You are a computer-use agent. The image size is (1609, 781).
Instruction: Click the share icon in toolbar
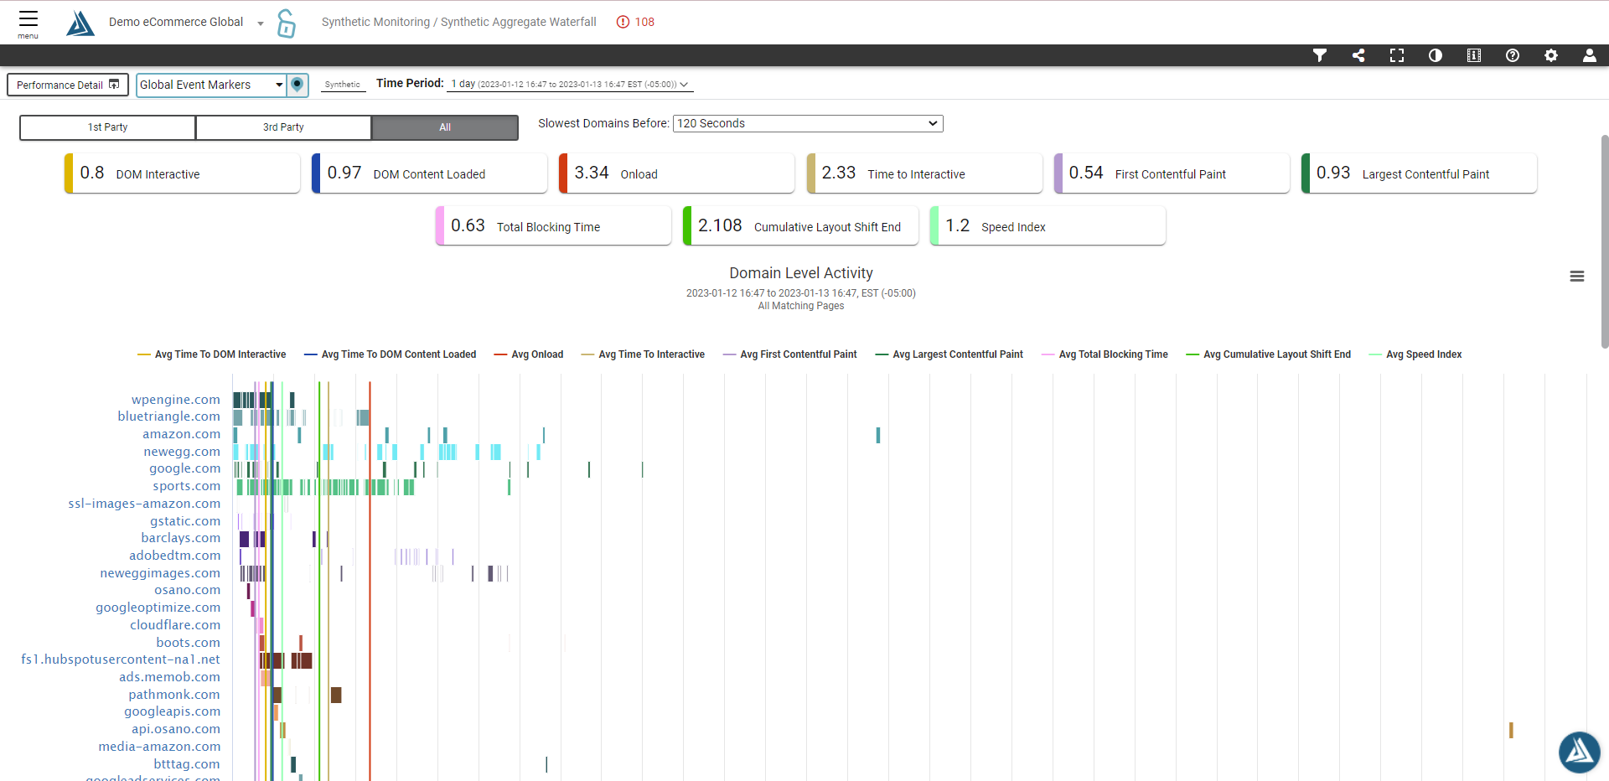coord(1358,55)
